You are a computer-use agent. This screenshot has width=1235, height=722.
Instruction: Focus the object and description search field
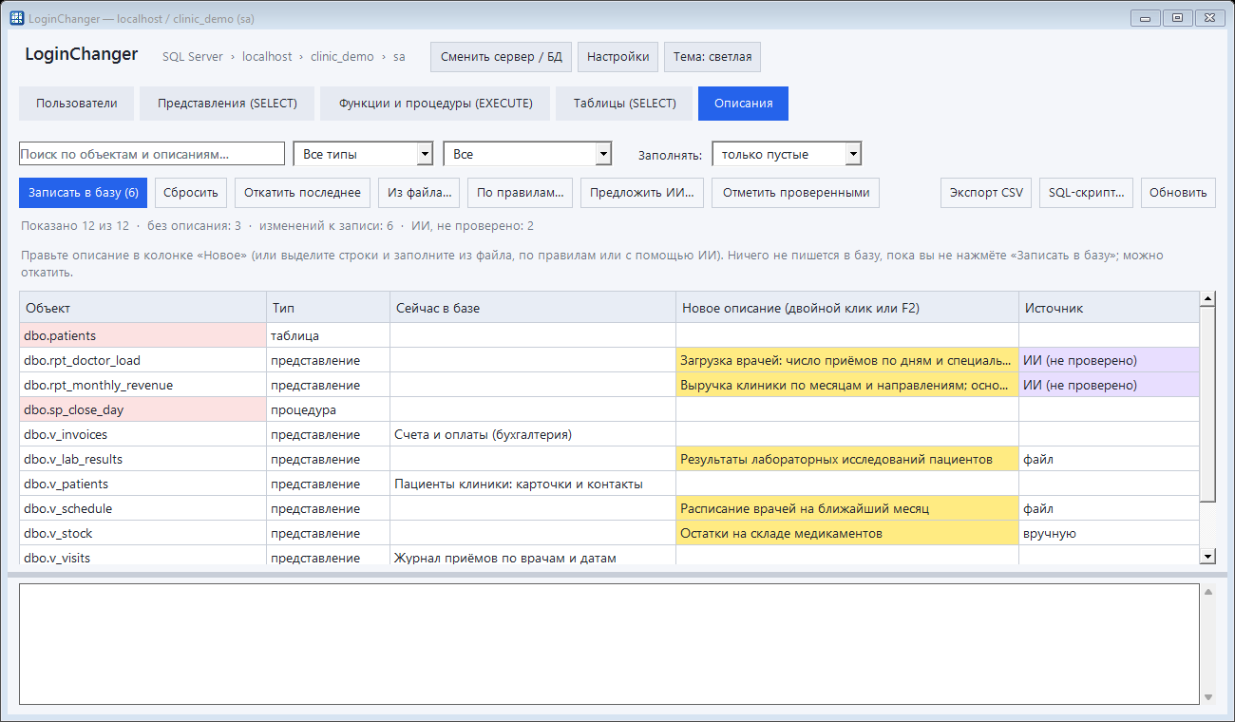tap(152, 154)
